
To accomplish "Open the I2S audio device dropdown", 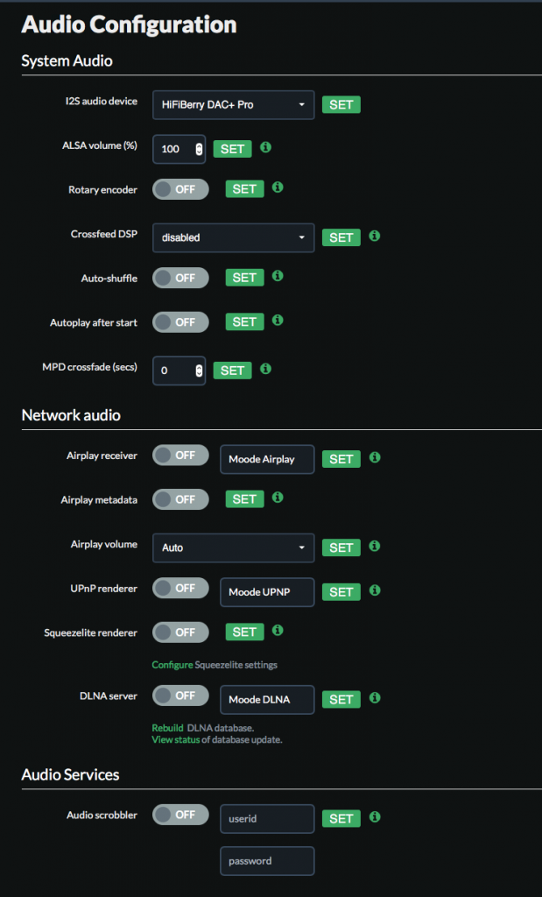I will 233,105.
